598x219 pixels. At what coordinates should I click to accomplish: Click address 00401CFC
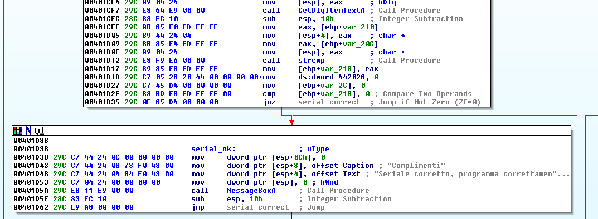click(102, 19)
